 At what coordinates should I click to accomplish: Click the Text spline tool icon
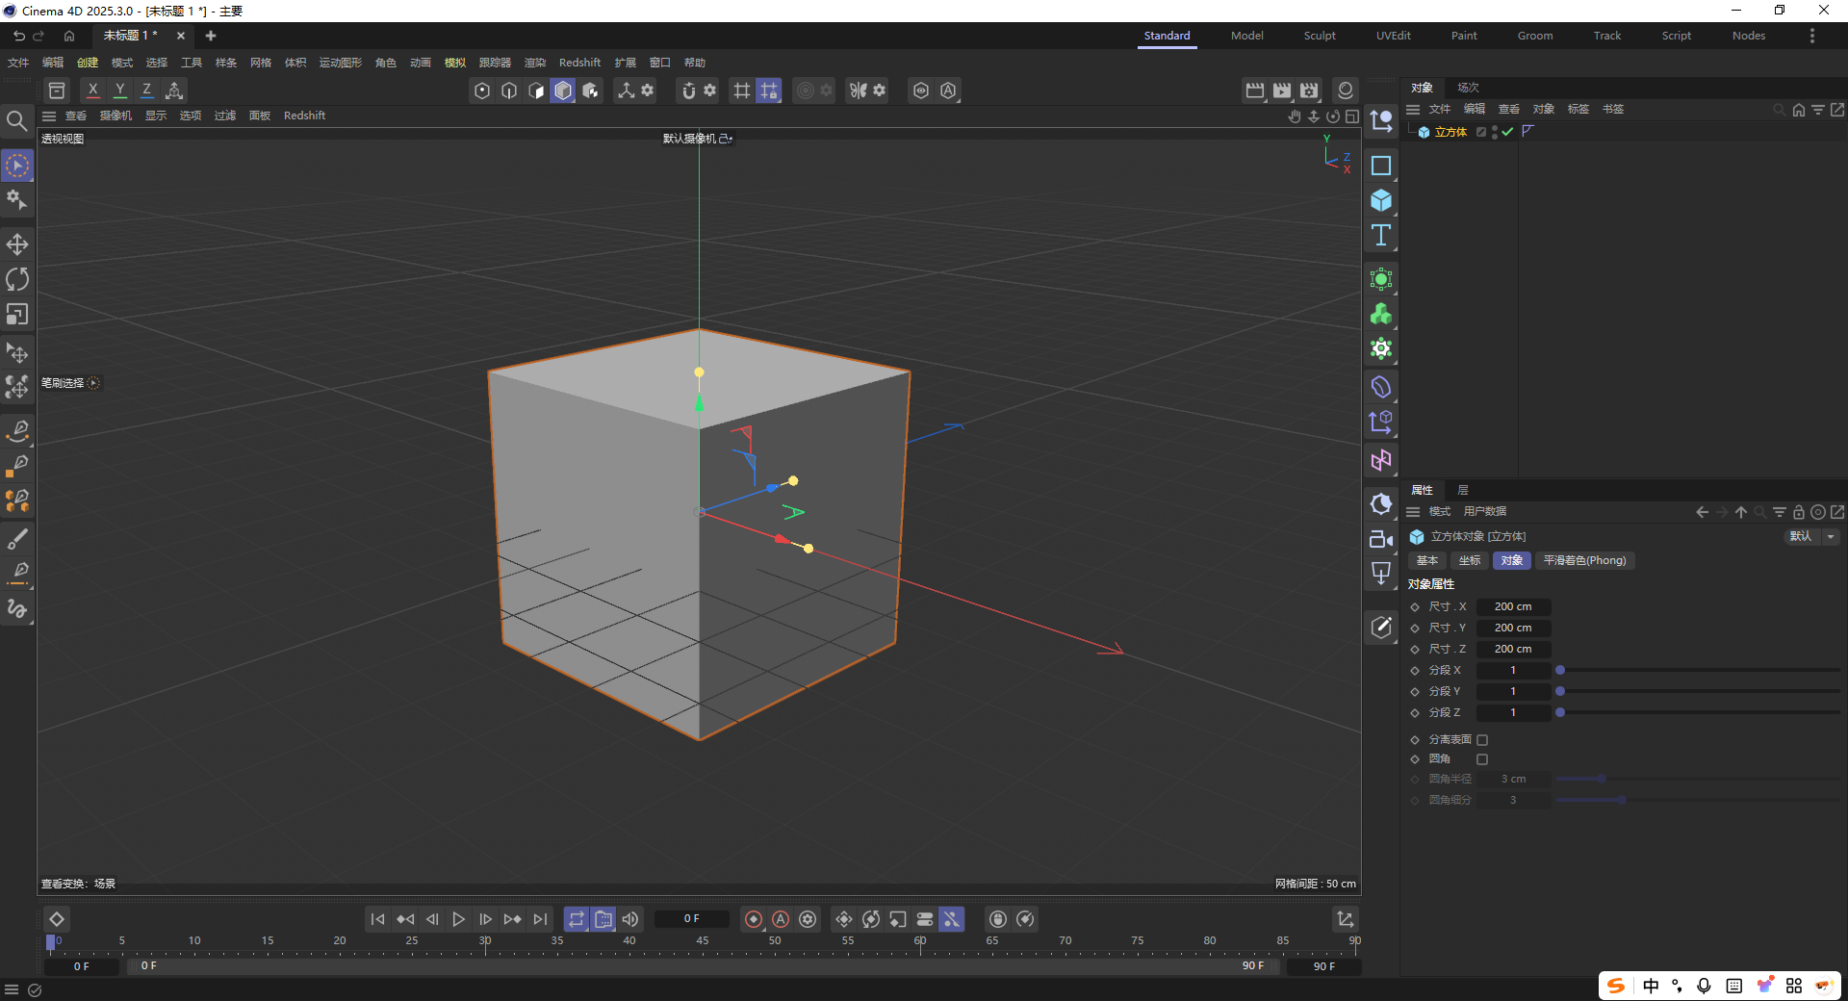click(1381, 236)
